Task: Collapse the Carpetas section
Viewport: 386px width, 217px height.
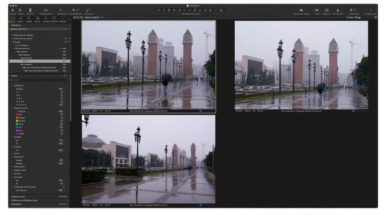Action: coord(12,42)
